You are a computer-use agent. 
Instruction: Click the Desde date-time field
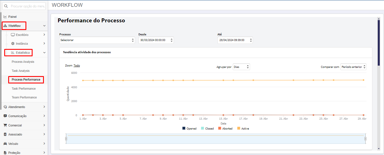tap(156, 40)
